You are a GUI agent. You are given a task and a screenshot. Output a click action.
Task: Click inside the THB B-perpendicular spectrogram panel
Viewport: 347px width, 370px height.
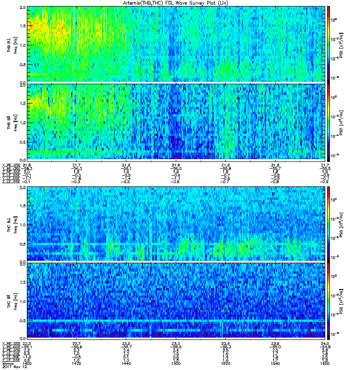coord(176,44)
